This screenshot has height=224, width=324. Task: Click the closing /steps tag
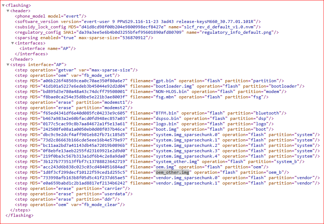click(x=20, y=210)
